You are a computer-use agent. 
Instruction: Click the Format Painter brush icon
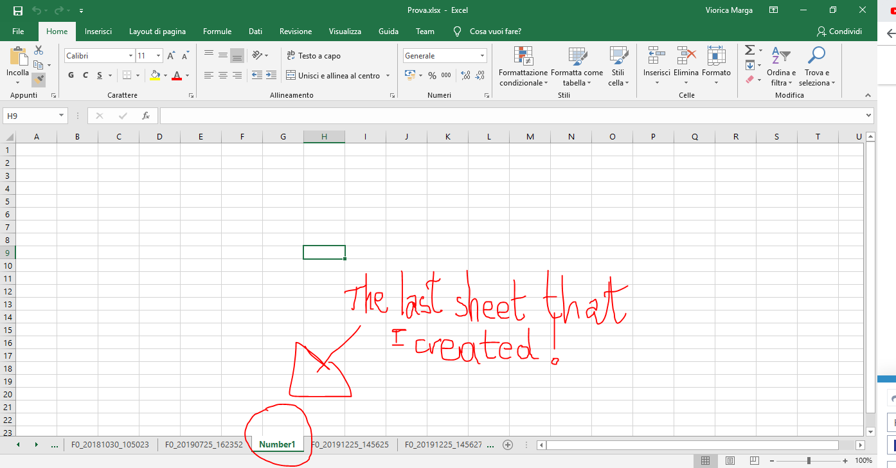point(39,79)
